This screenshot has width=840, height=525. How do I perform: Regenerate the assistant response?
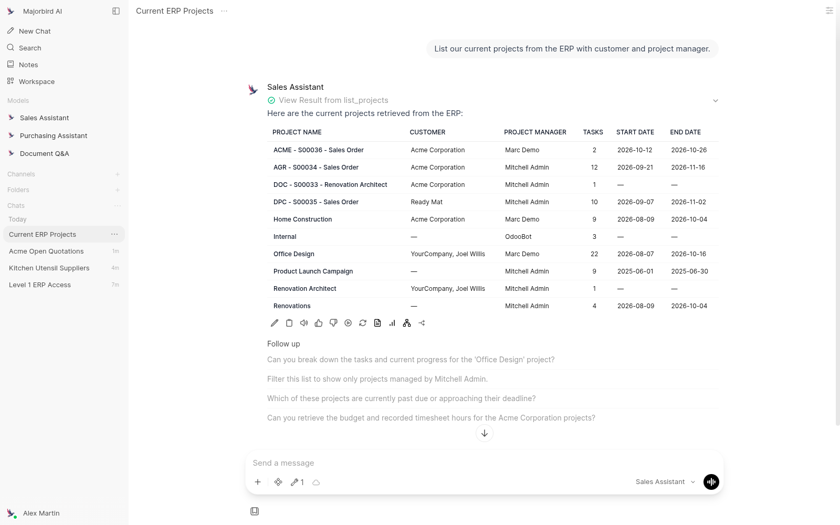[x=363, y=323]
